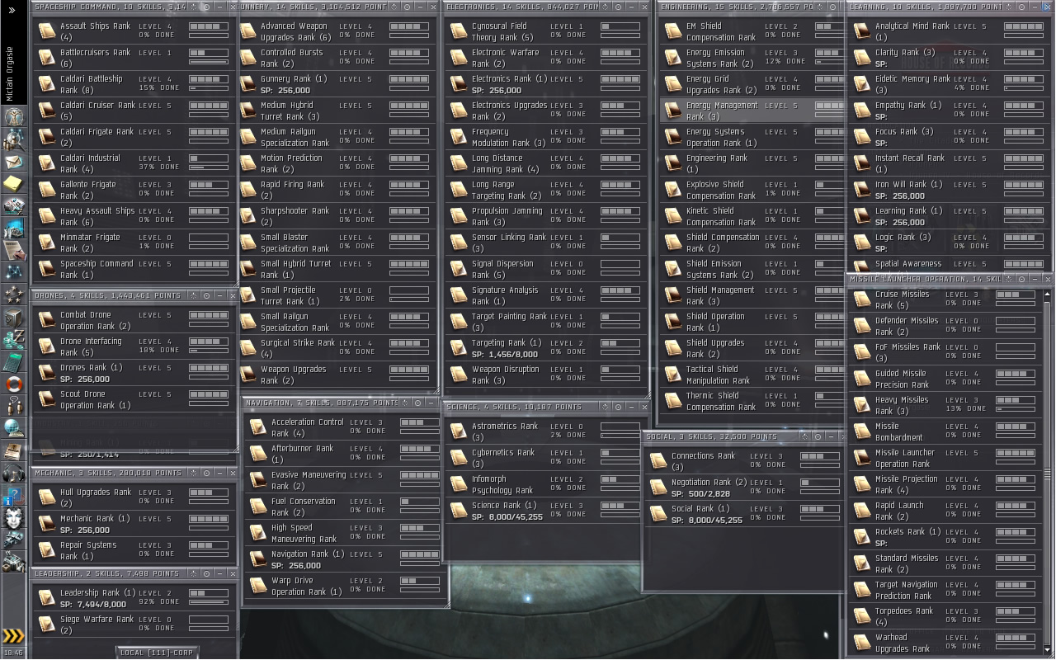Viewport: 1056px width, 660px height.
Task: Select the Long Distance Jamming skill row
Action: click(x=546, y=163)
